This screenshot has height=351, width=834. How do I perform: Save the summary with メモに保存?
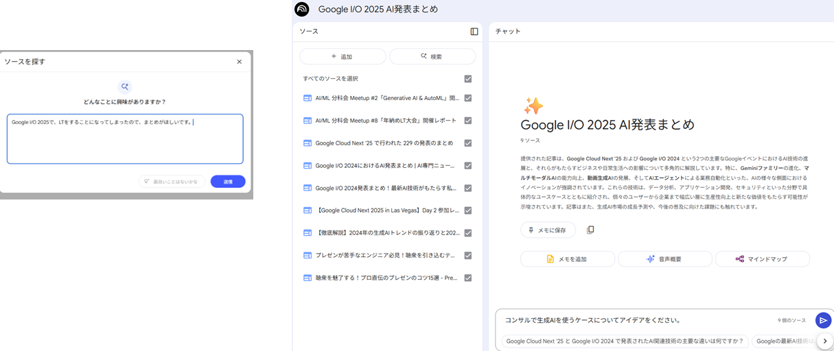[548, 230]
